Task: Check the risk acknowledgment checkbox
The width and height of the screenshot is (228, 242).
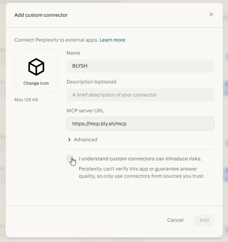Action: click(70, 159)
